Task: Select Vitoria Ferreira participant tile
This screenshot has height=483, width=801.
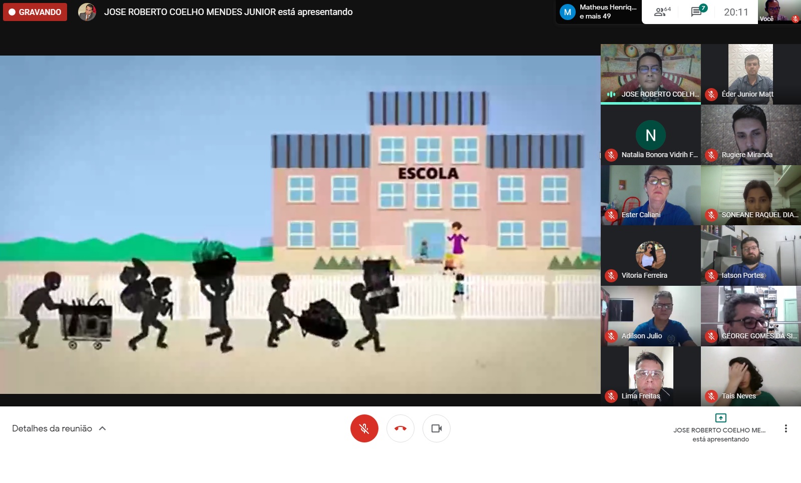Action: pyautogui.click(x=650, y=255)
